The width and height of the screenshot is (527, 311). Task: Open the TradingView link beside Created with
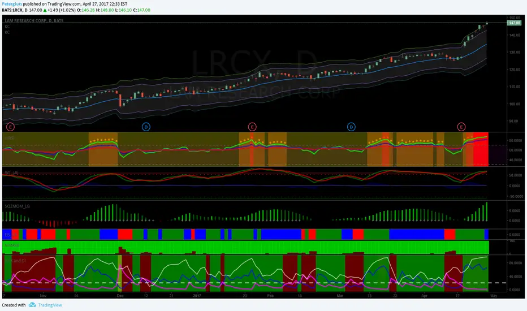50,305
